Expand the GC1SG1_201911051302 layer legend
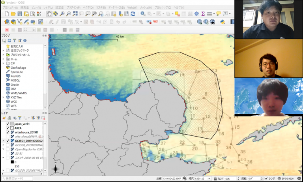303x182 pixels. [x=3, y=141]
